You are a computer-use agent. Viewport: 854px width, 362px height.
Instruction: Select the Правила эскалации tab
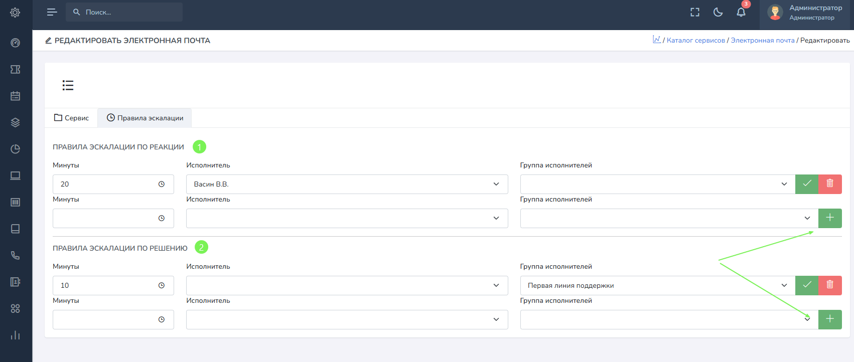pos(145,118)
